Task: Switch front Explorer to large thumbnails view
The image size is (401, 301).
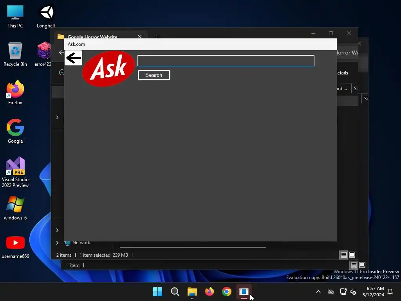Action: pyautogui.click(x=352, y=255)
